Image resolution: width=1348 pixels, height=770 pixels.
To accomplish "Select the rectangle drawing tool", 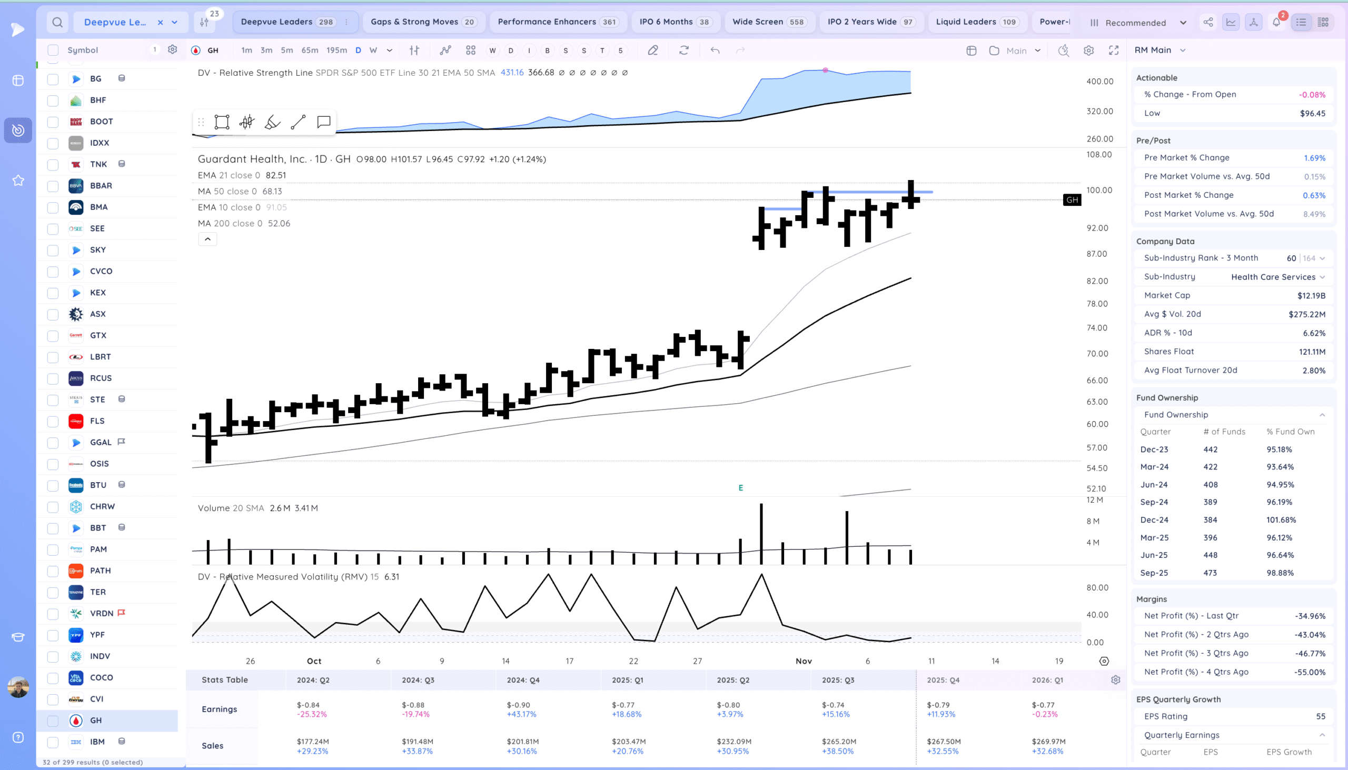I will [x=222, y=122].
